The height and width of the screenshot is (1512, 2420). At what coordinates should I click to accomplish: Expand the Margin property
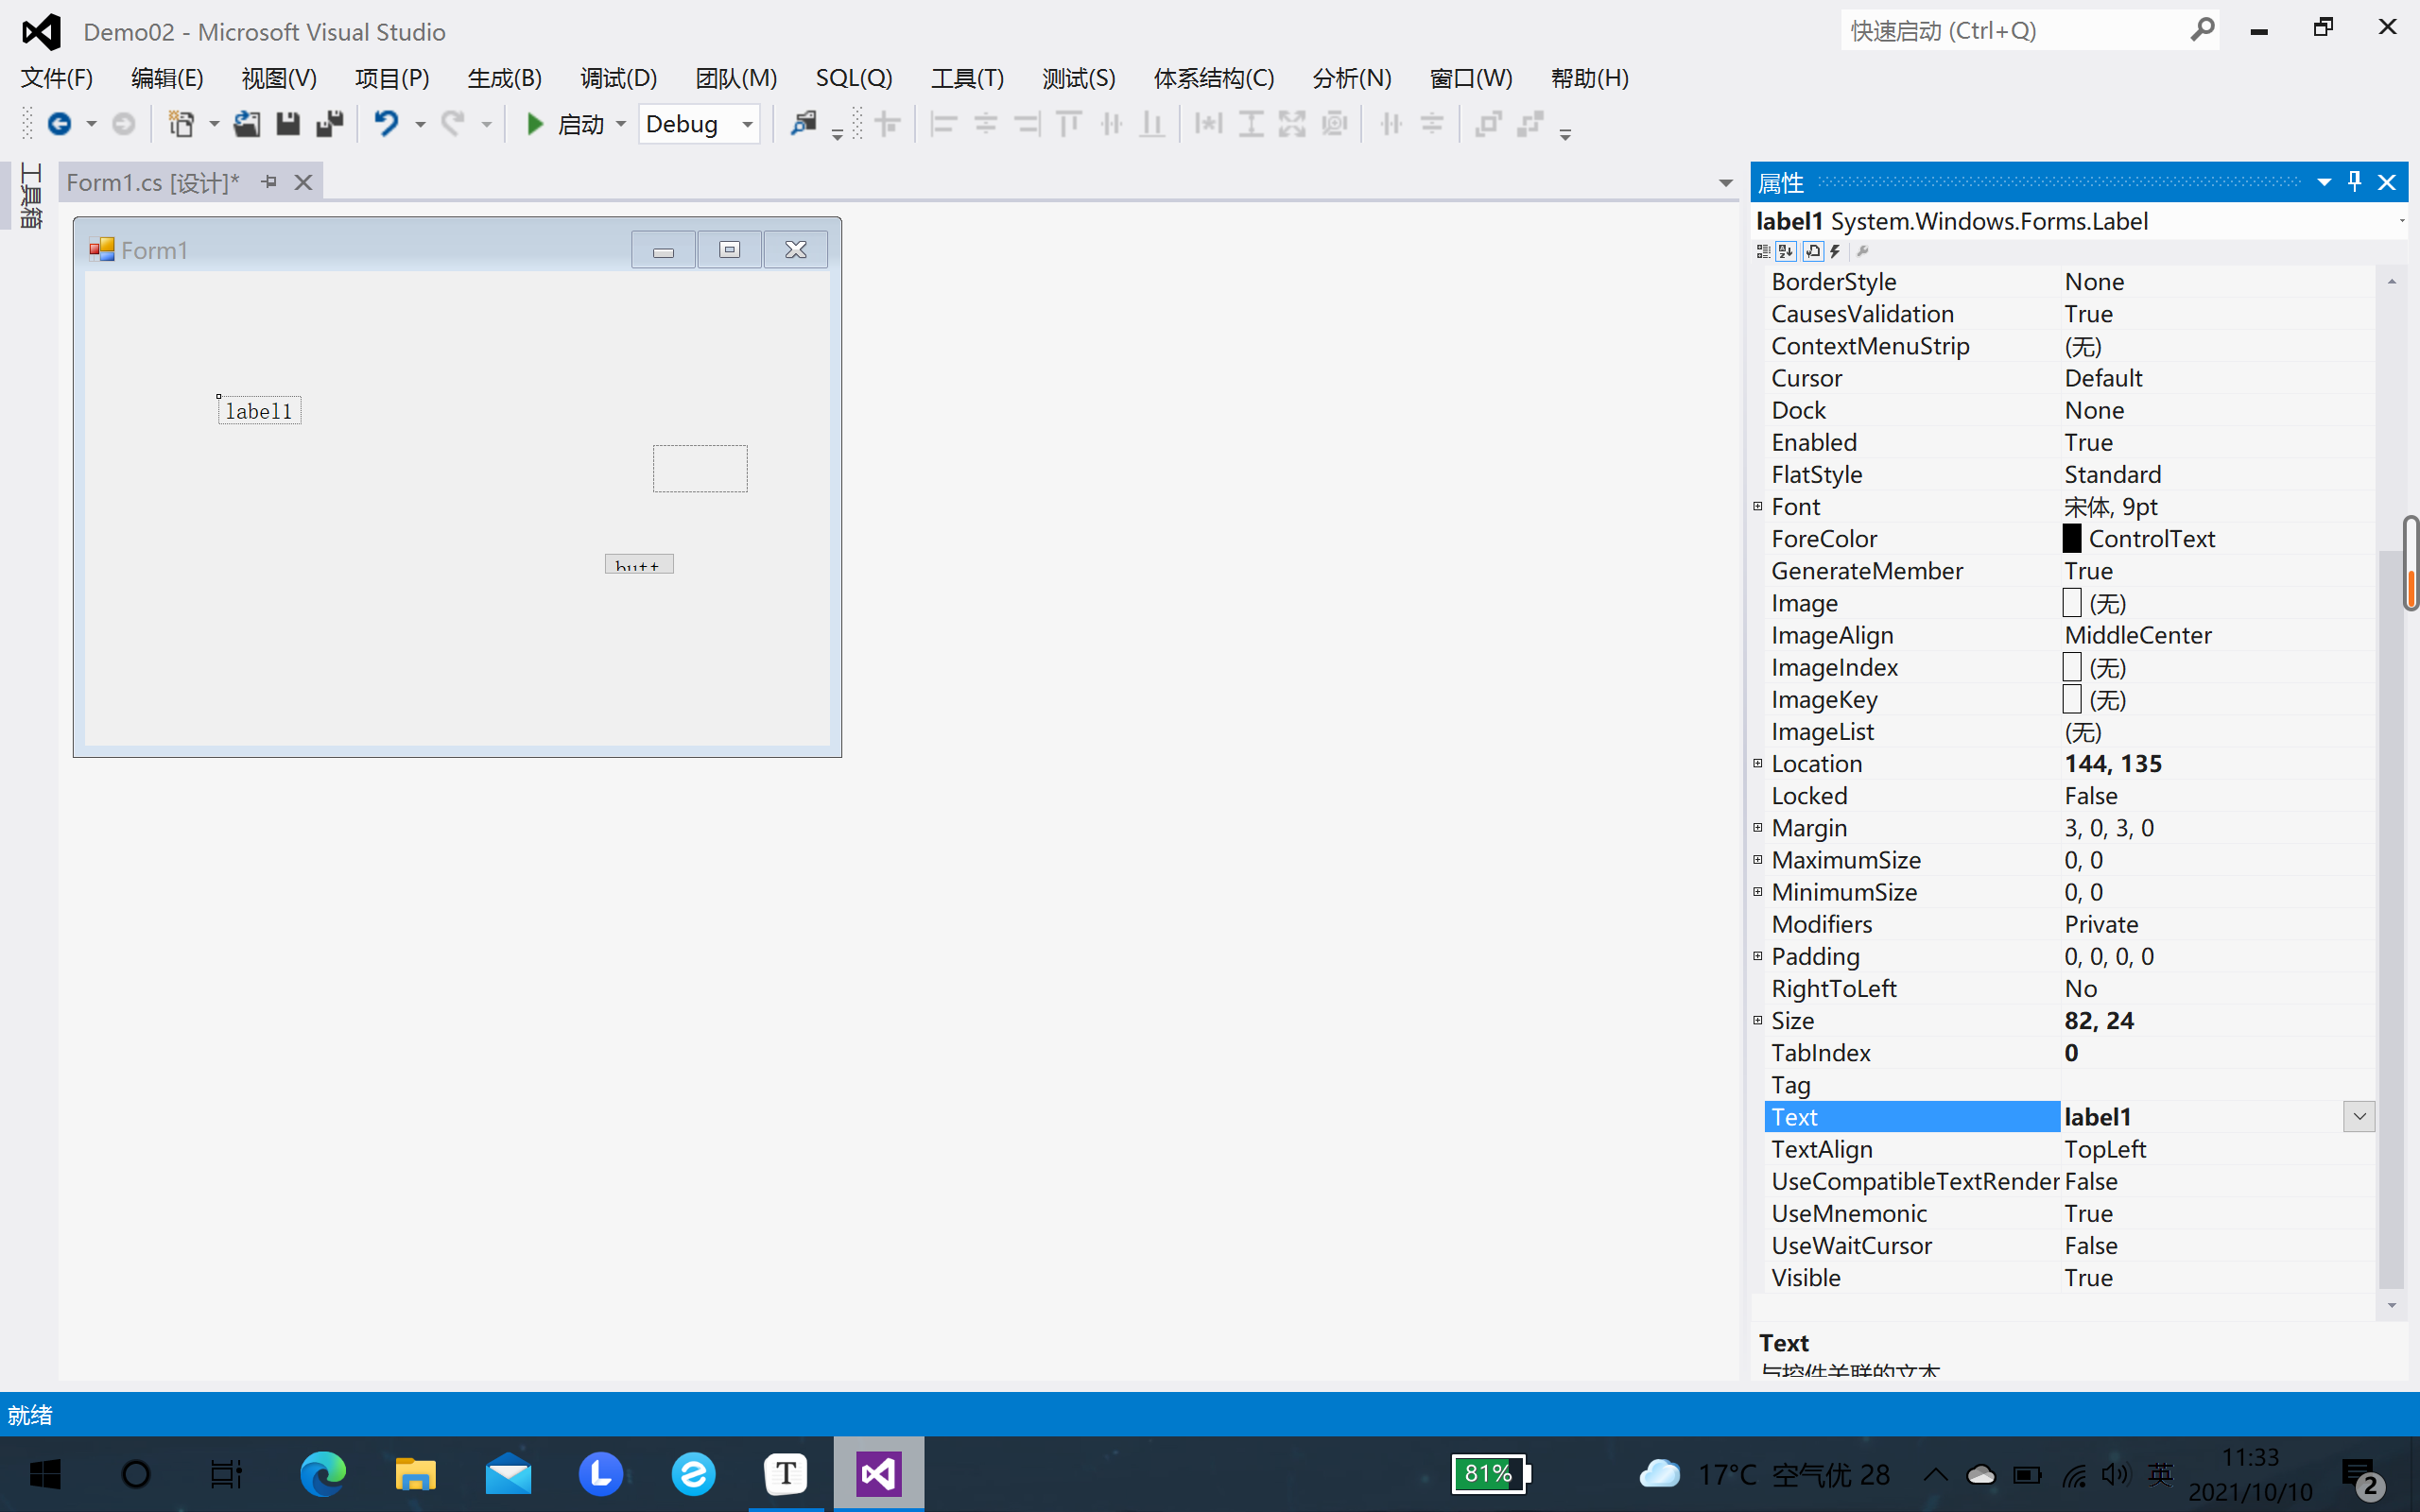1758,827
